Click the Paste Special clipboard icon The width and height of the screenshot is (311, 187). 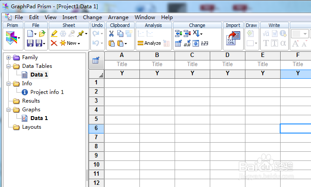point(120,43)
